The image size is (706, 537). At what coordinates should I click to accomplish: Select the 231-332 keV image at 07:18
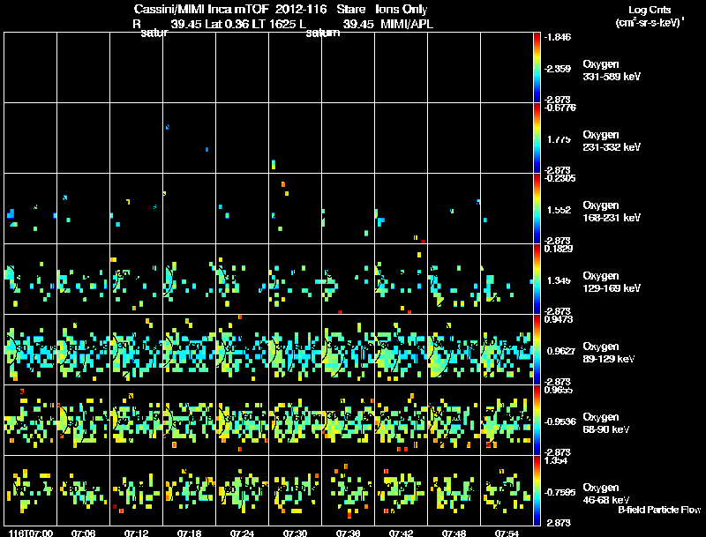pos(190,138)
